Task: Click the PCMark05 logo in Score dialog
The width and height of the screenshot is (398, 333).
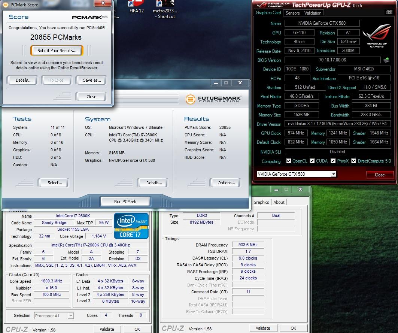Action: coord(89,17)
